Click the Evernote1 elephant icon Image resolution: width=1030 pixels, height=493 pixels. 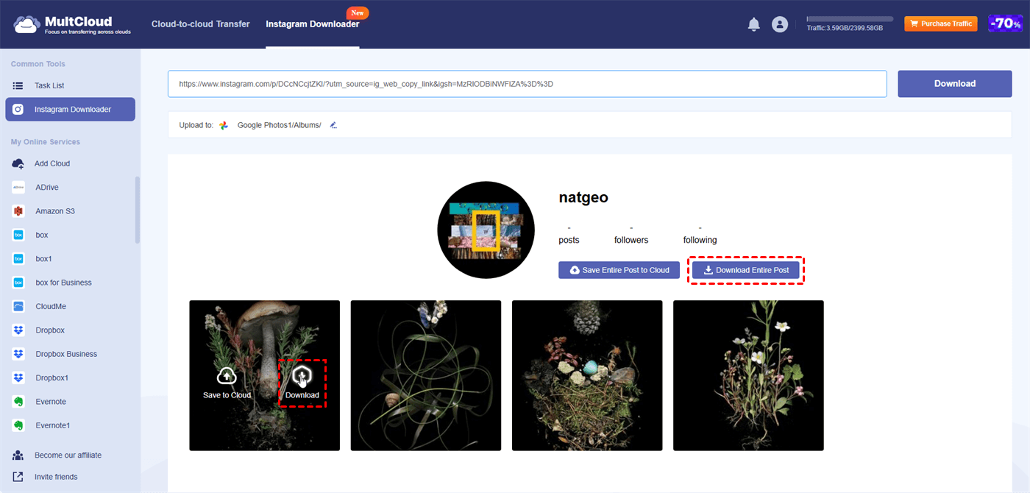pos(18,425)
